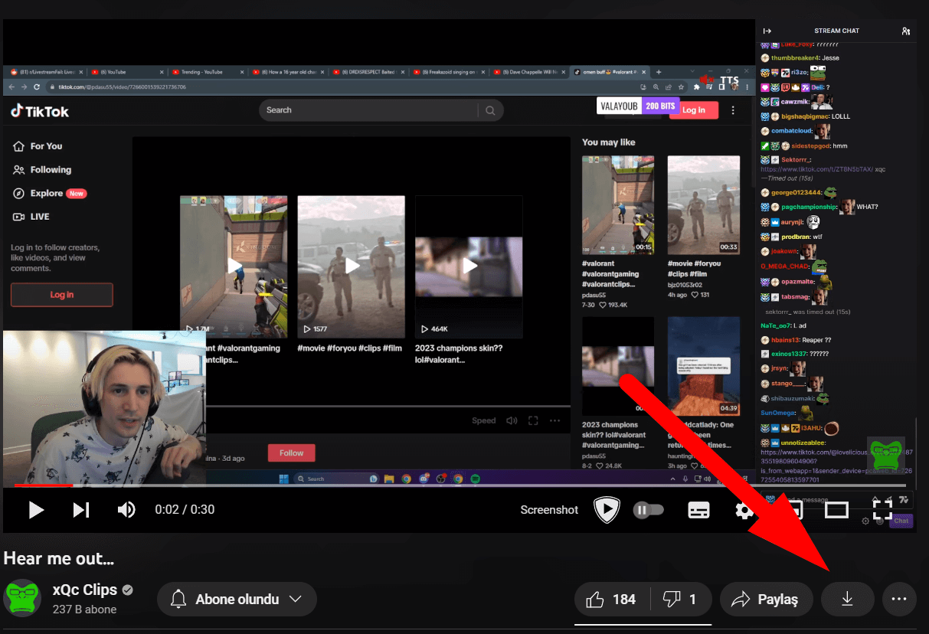This screenshot has height=634, width=929.
Task: Open the three-dot more actions menu
Action: point(899,600)
